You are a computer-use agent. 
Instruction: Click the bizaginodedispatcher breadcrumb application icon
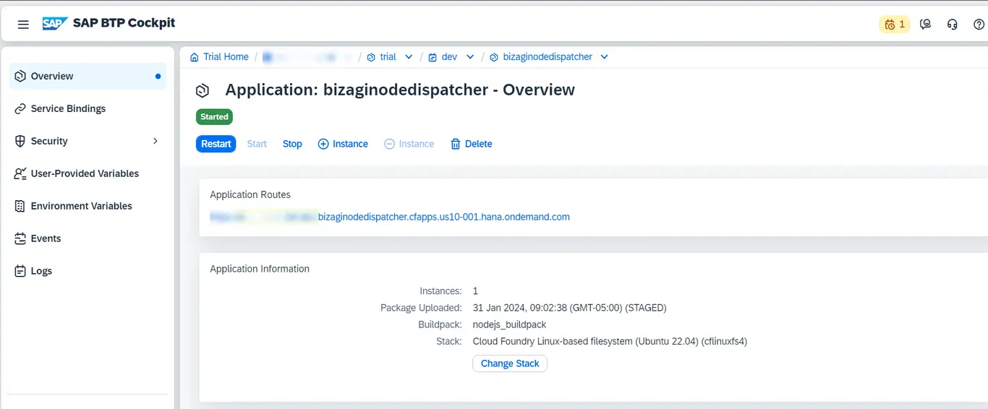coord(494,57)
